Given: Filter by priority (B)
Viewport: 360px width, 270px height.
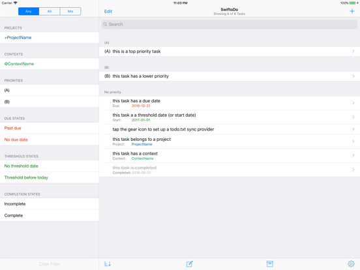Looking at the screenshot, I should point(50,102).
